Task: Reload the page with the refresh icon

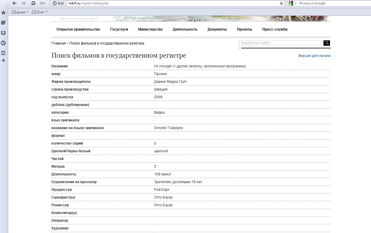Action: point(33,3)
